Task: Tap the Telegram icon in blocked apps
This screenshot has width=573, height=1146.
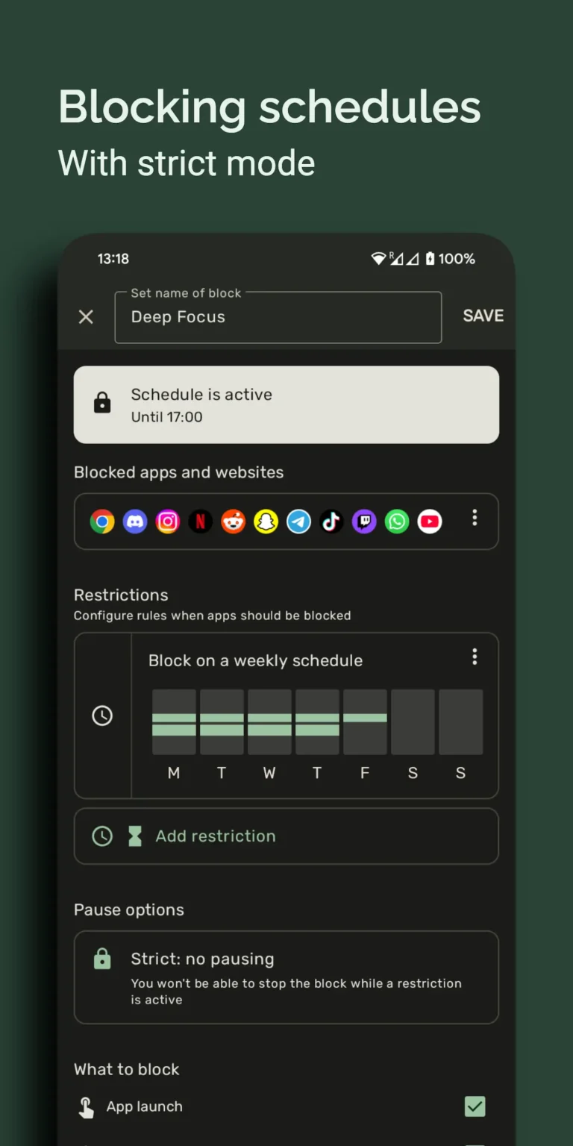Action: click(x=298, y=522)
